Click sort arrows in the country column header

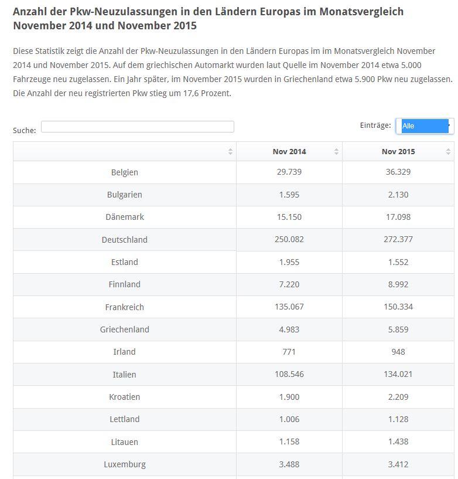pyautogui.click(x=230, y=152)
